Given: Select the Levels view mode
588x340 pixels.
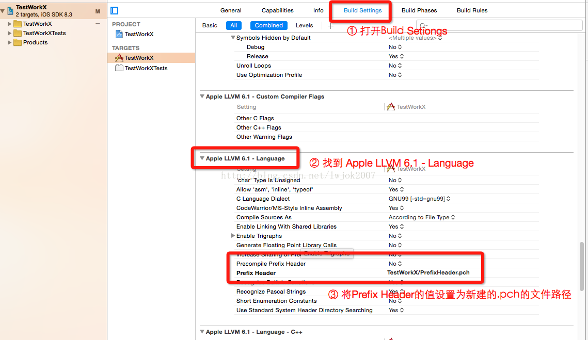Looking at the screenshot, I should 304,25.
